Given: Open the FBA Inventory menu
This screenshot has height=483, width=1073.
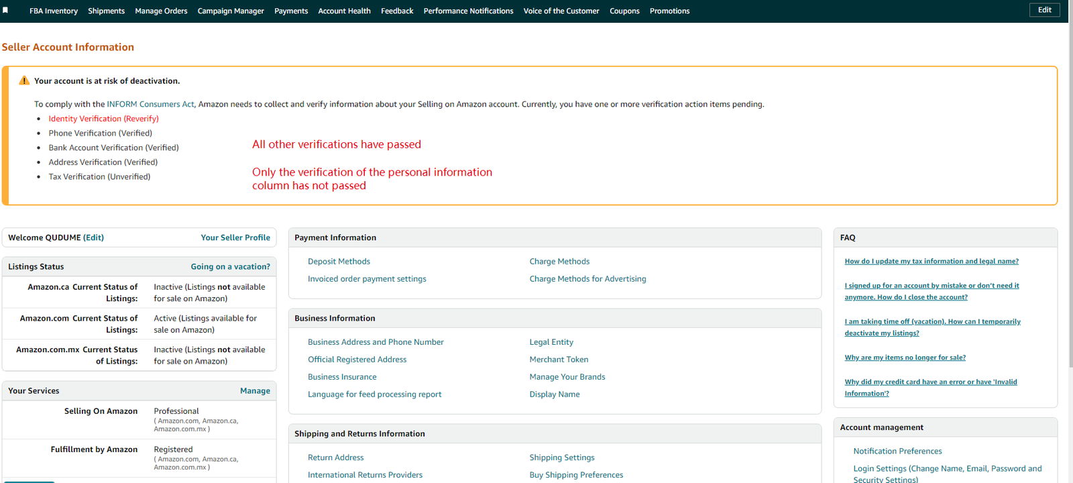Looking at the screenshot, I should coord(54,11).
